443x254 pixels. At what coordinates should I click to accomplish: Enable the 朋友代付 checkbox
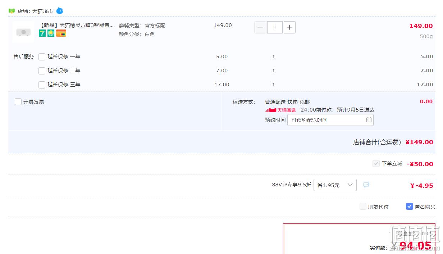[363, 207]
